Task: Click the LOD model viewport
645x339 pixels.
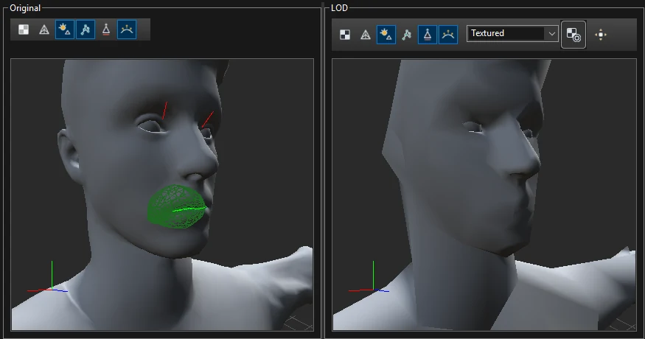Action: point(484,194)
